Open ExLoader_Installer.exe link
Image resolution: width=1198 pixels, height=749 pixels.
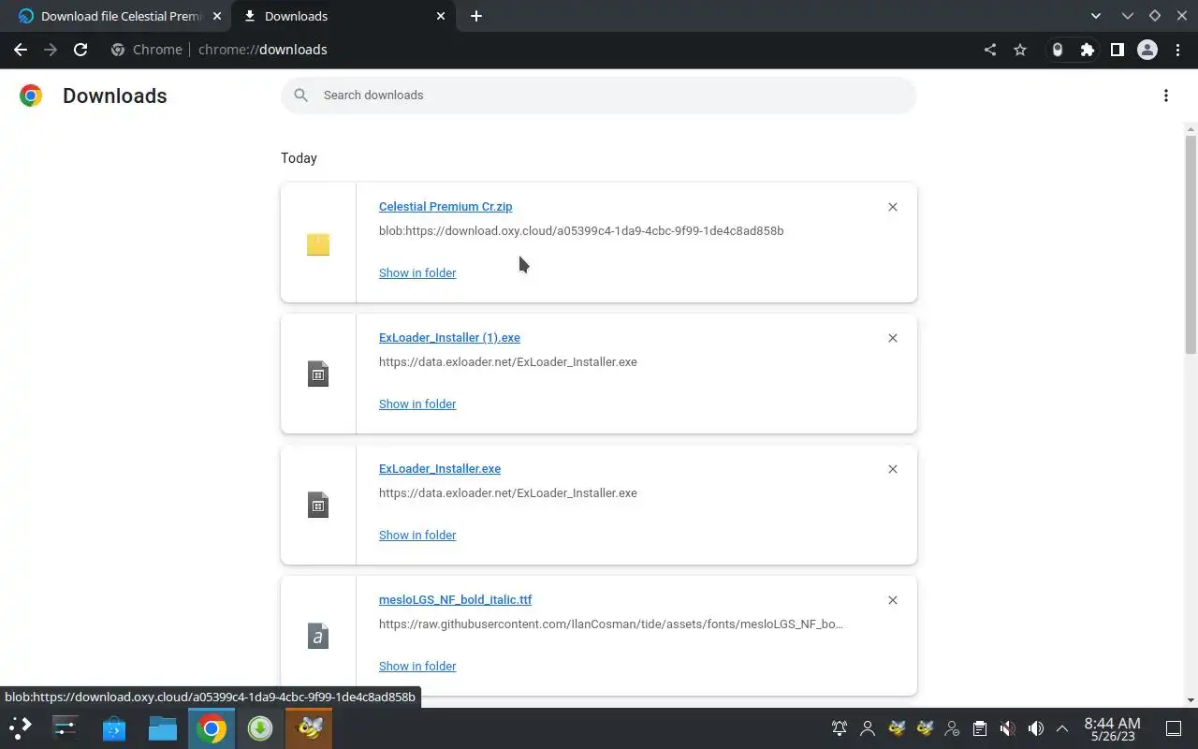tap(440, 469)
